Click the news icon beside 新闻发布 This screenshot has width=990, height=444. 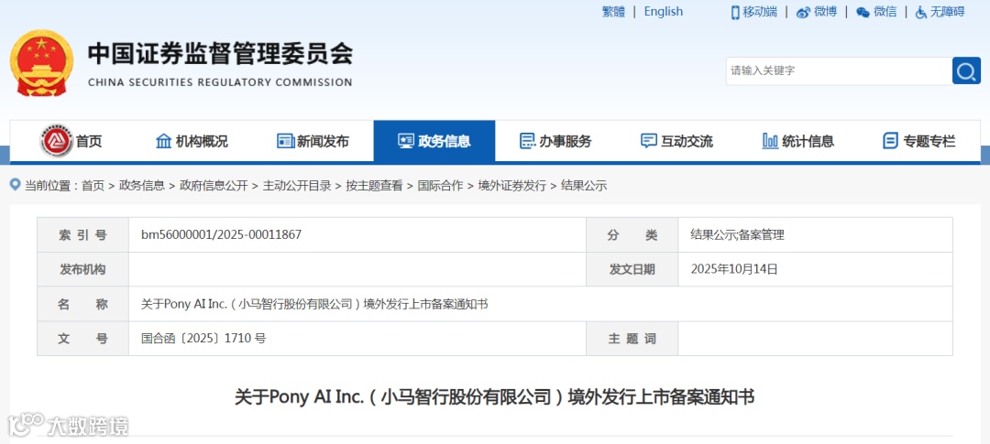[285, 141]
